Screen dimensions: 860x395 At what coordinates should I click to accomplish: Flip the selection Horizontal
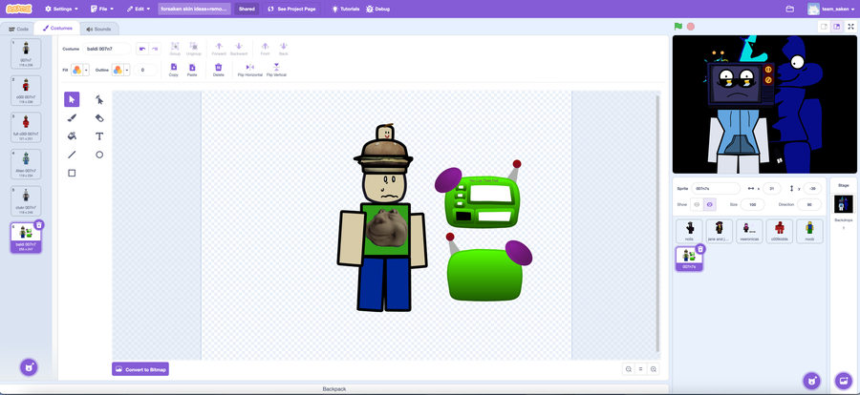pos(250,70)
